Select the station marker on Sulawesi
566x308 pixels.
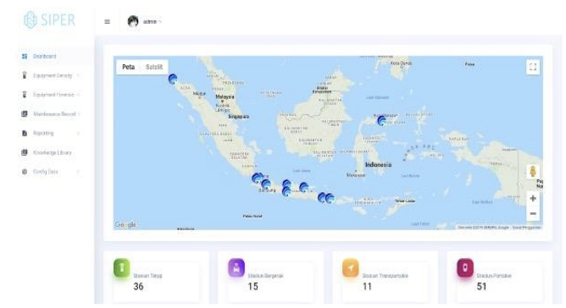coord(381,120)
